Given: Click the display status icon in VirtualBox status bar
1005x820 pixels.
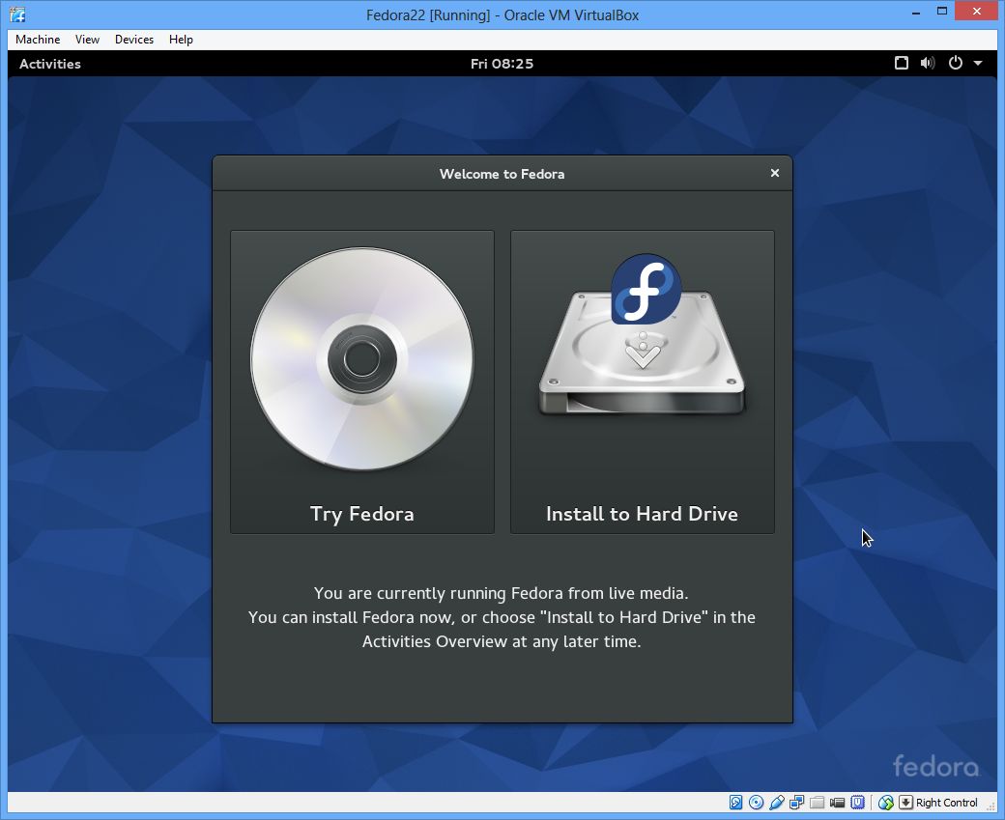Looking at the screenshot, I should coord(886,803).
